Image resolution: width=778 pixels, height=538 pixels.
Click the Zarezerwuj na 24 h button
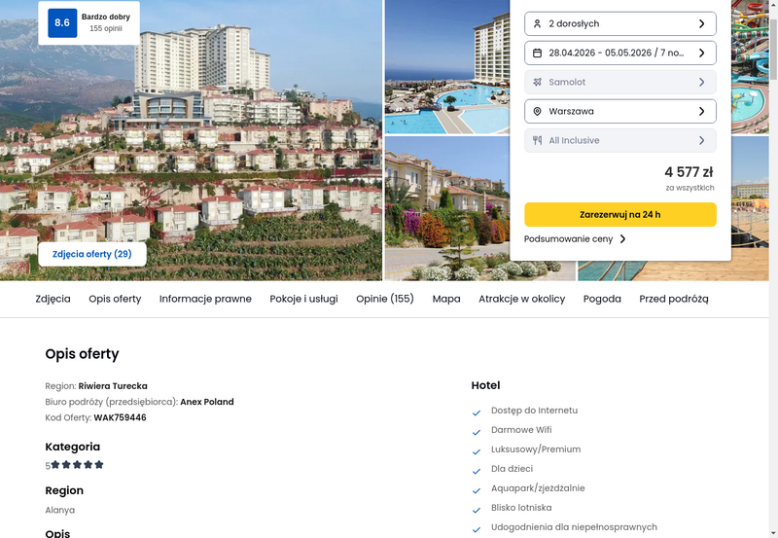(620, 214)
